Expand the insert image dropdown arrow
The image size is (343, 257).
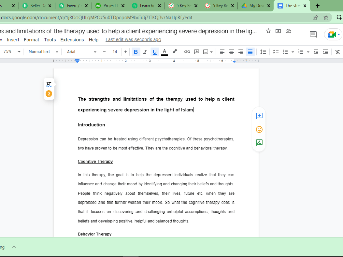tap(211, 52)
